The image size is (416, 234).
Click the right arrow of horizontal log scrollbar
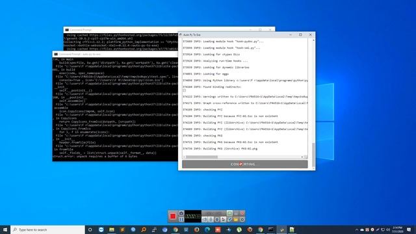(x=302, y=157)
